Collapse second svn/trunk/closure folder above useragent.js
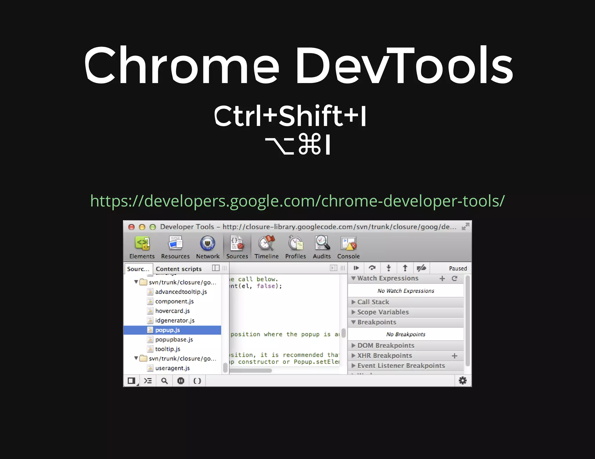595x459 pixels. 136,358
